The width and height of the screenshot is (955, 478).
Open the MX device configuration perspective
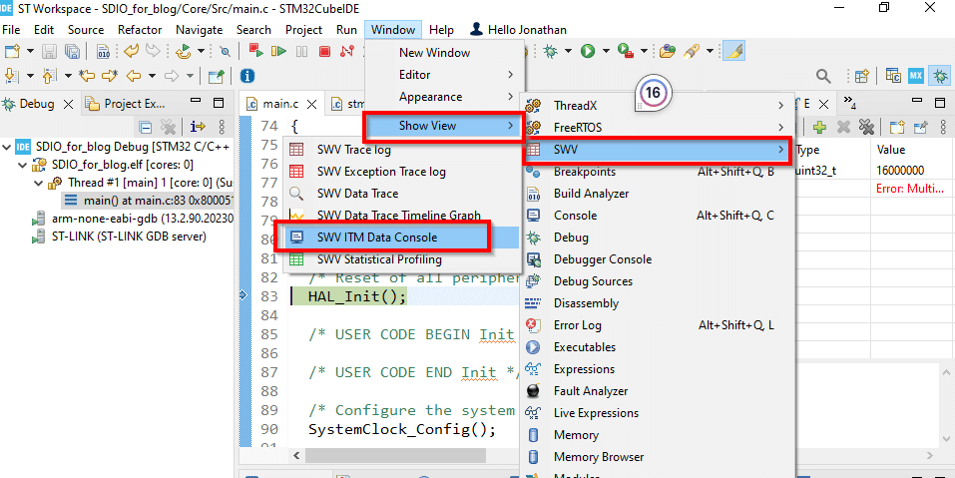916,76
